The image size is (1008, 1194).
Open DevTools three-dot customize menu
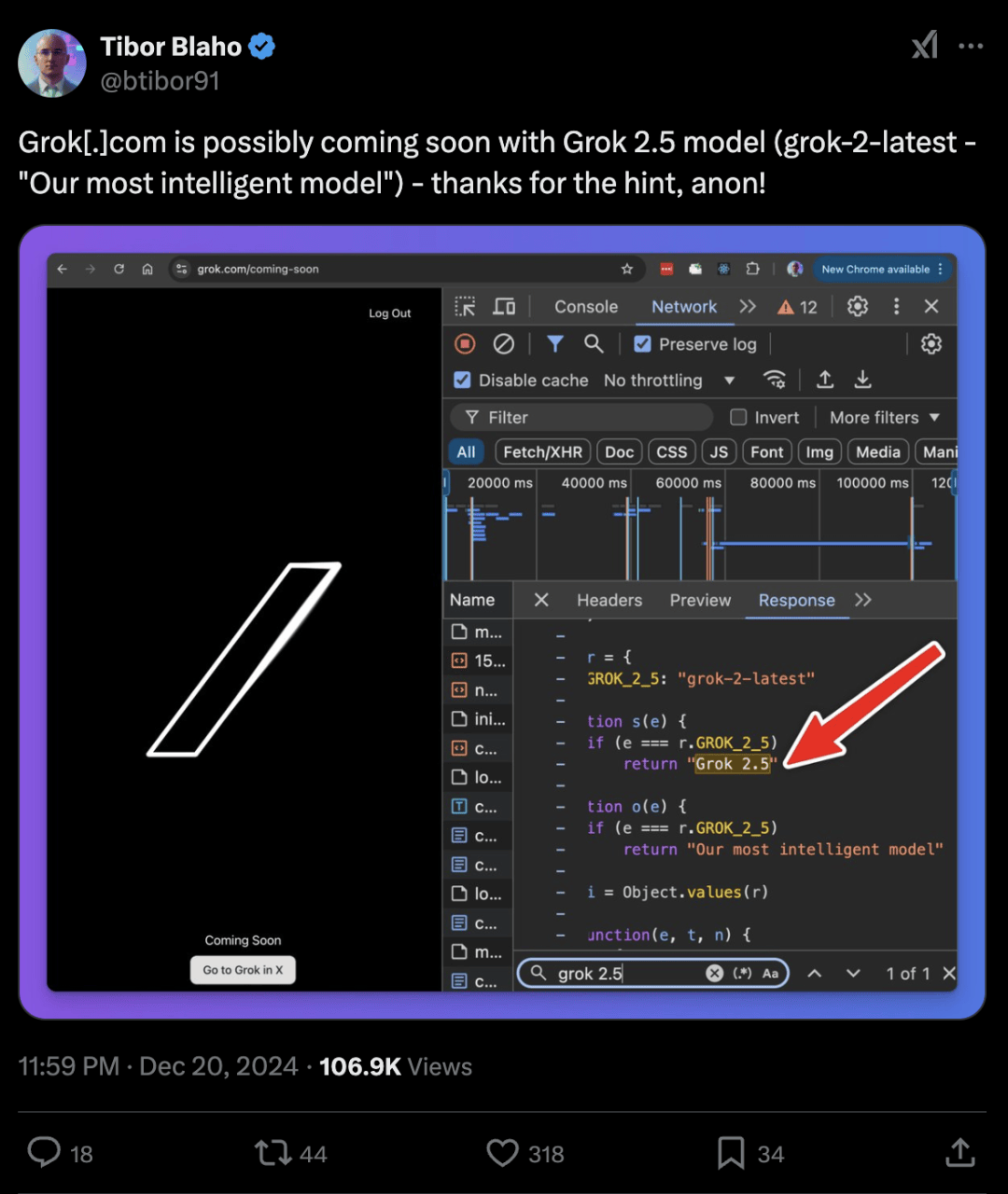pyautogui.click(x=896, y=307)
